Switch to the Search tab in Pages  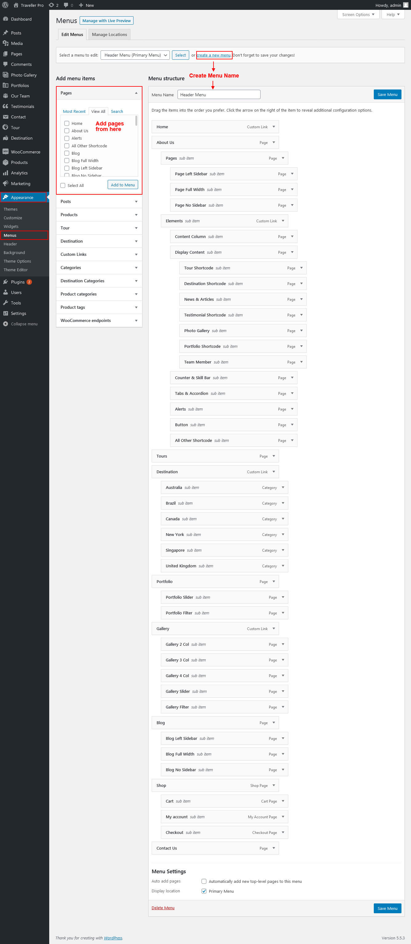[117, 111]
